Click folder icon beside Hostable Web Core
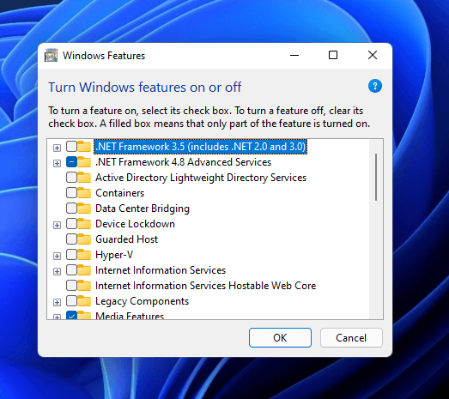 [84, 286]
